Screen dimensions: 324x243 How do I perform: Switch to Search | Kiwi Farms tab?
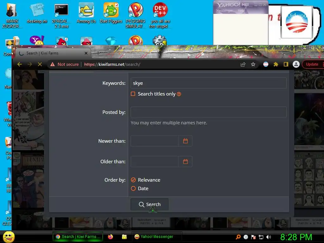pyautogui.click(x=53, y=53)
